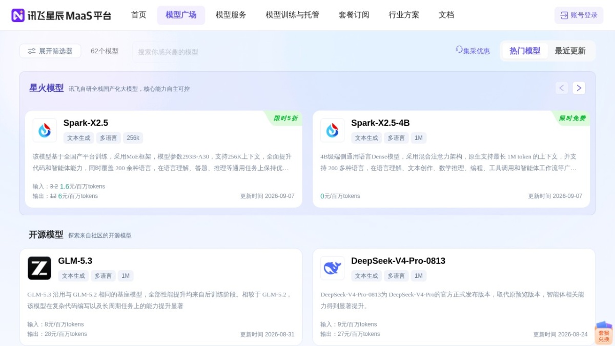This screenshot has height=346, width=615.
Task: Click the 限时免费 badge on Spark-X2.5-4B
Action: click(572, 118)
